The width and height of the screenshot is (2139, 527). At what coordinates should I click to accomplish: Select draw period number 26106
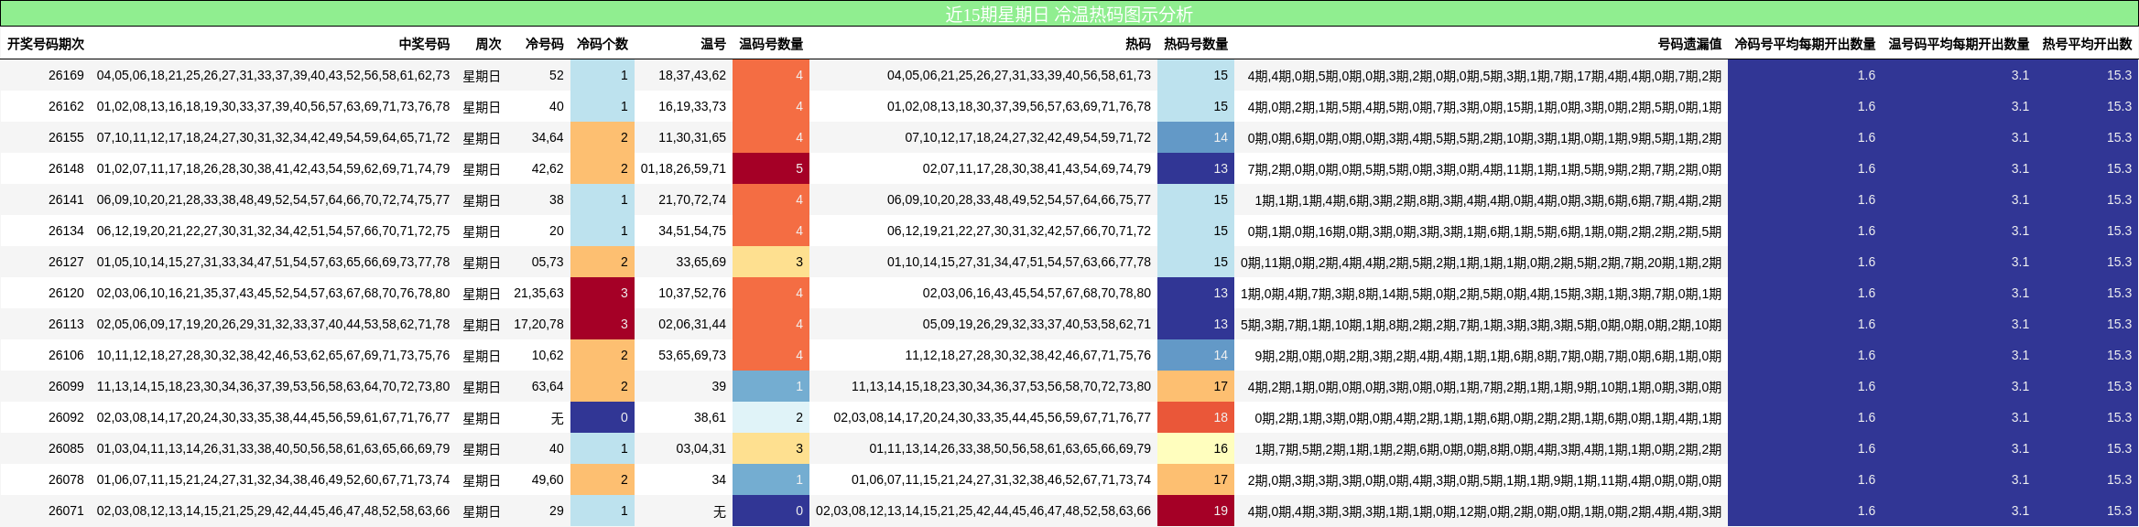[x=66, y=355]
